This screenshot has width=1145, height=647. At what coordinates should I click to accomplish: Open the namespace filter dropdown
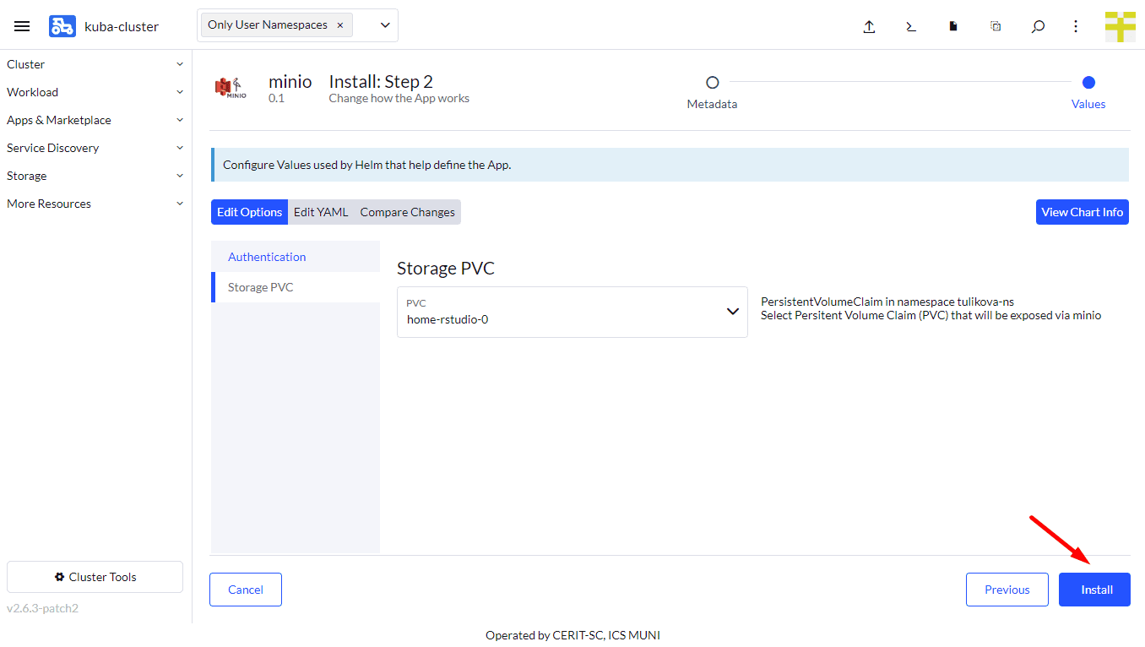point(385,25)
